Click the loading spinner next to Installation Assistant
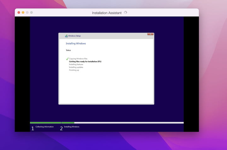 (125, 13)
